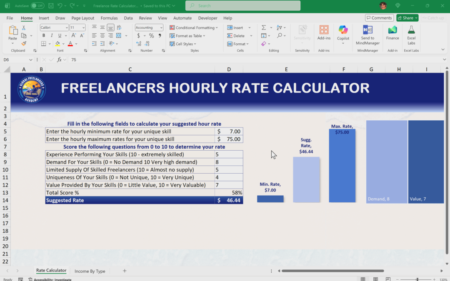450x281 pixels.
Task: Click the Wrap Text icon
Action: click(x=119, y=28)
